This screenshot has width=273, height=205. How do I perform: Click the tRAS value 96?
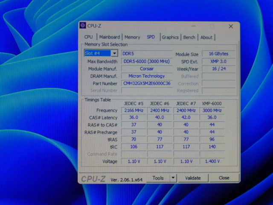[212, 139]
